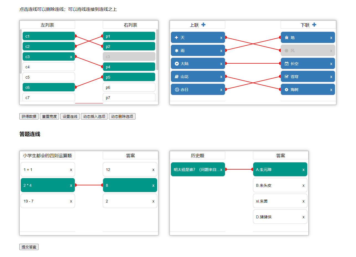Image resolution: width=356 pixels, height=257 pixels.
Task: Click the plus icon next to 上联
Action: tap(203, 25)
